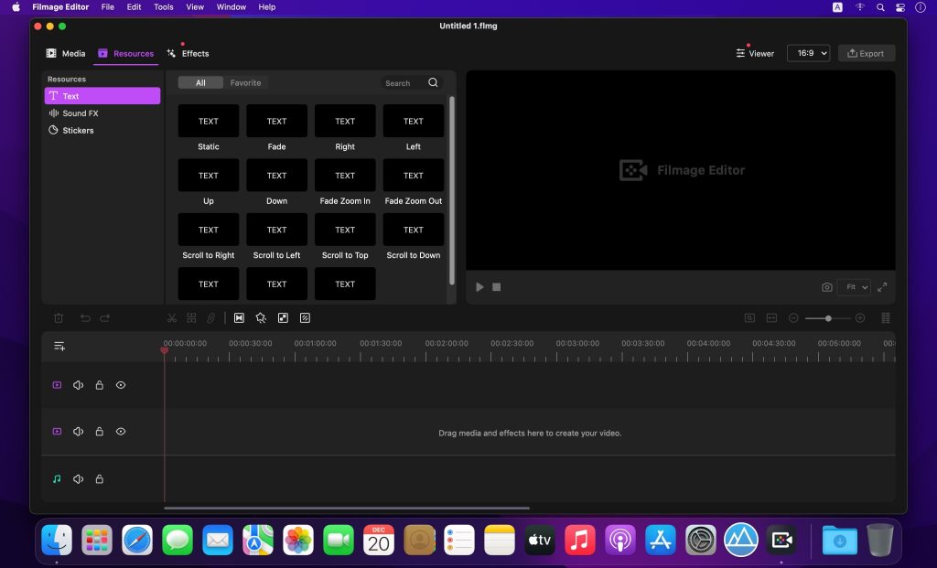Screen dimensions: 937x568
Task: Click the trash delete icon above the timeline
Action: (x=59, y=317)
